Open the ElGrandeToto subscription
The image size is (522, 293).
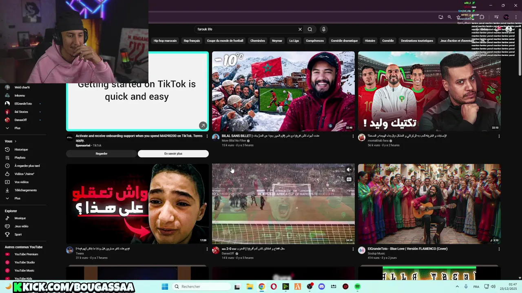23,104
